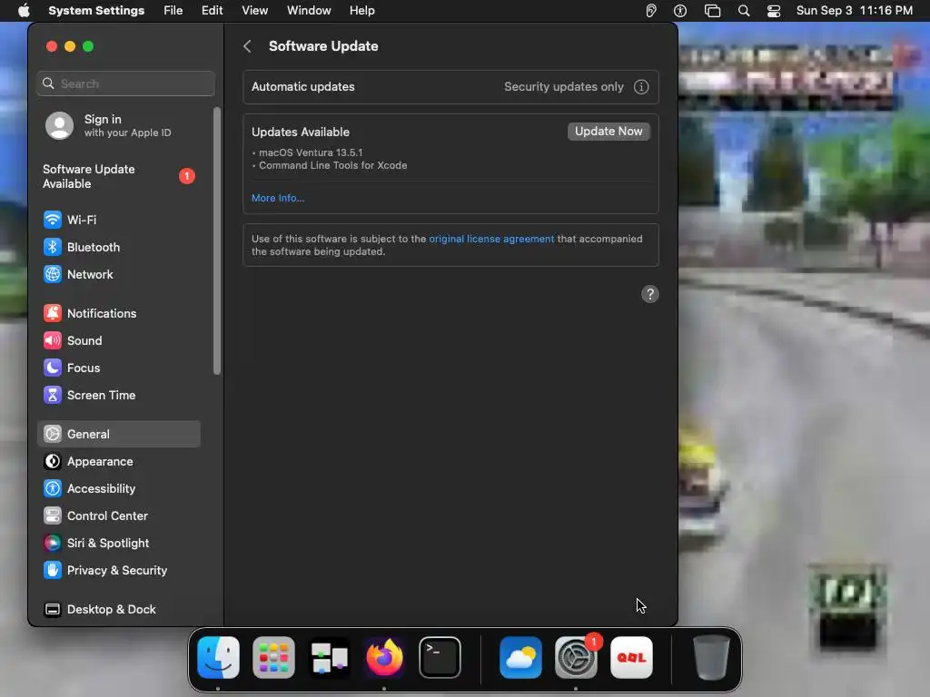Viewport: 930px width, 697px height.
Task: Open the System Settings menu
Action: (x=96, y=11)
